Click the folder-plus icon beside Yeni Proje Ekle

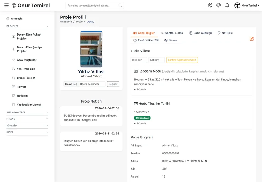(x=14, y=69)
